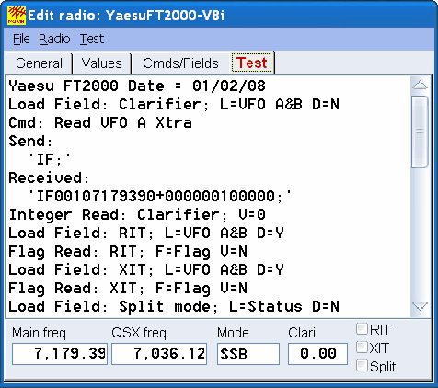The height and width of the screenshot is (388, 438).
Task: Click line 'Flag Read: XIT; F=Flag V=N'
Action: 128,289
